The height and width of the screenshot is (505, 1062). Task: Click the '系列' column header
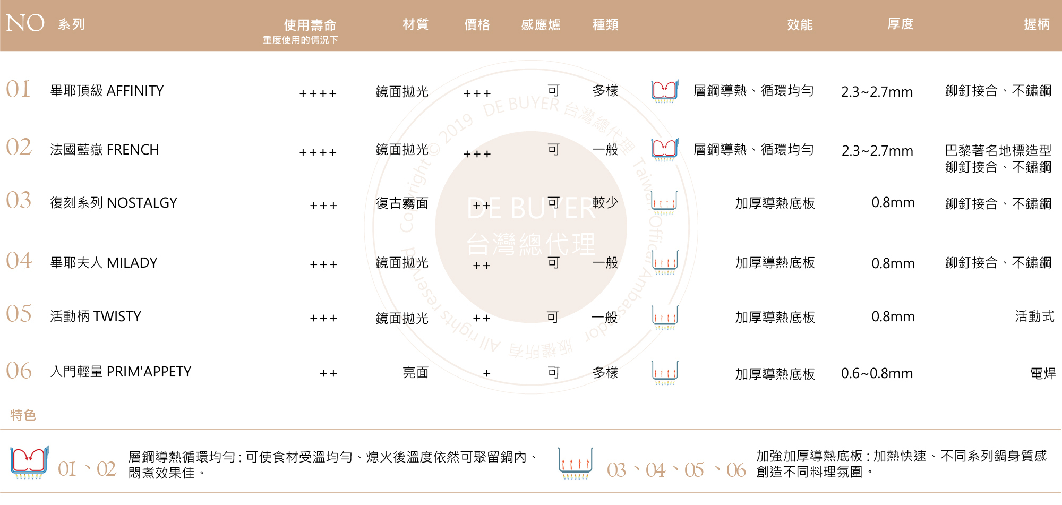coord(71,24)
